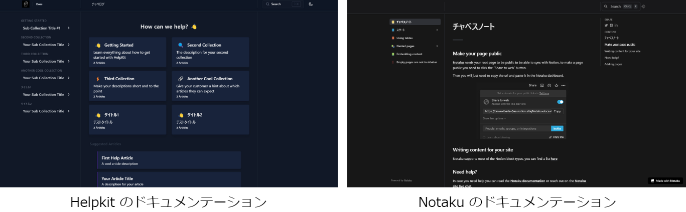
Task: Expand sub collection chevron under タイトル2 section
Action: pyautogui.click(x=69, y=111)
